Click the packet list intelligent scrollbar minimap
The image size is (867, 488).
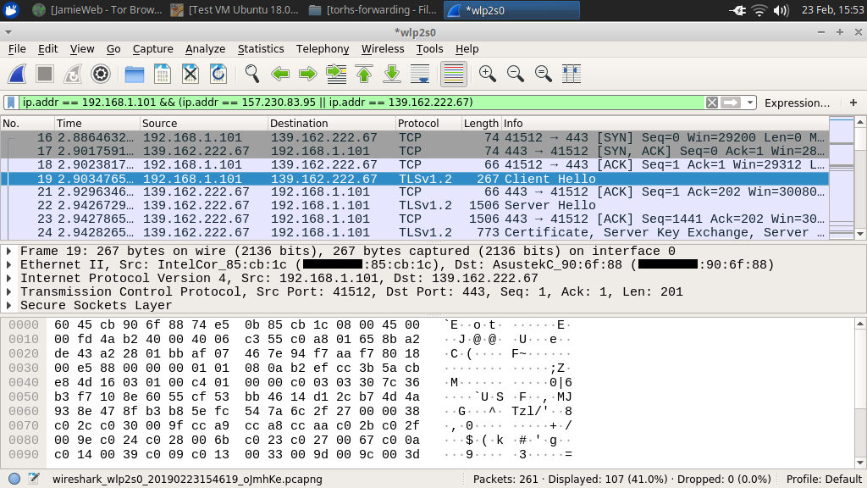(842, 178)
